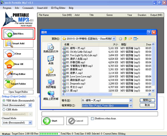The width and height of the screenshot is (167, 136).
Task: Click the grey Cancel button
Action: 77,121
